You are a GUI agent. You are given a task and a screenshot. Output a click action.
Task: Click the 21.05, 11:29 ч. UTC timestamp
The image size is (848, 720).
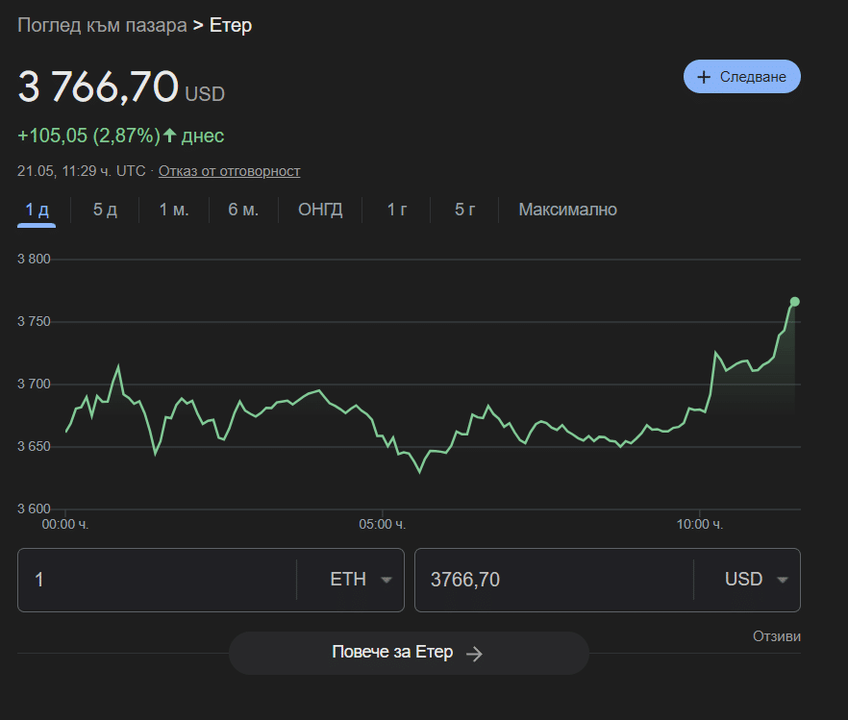click(x=82, y=171)
